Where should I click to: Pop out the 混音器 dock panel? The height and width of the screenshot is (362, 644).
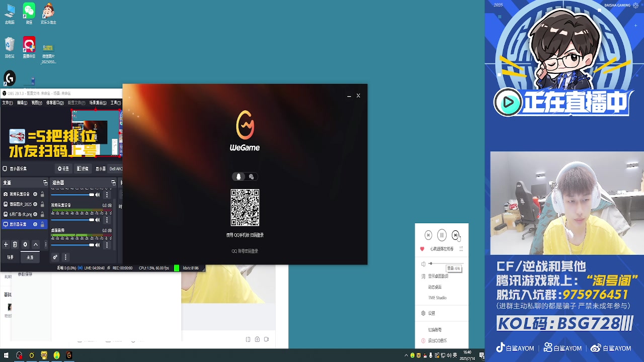tap(113, 183)
